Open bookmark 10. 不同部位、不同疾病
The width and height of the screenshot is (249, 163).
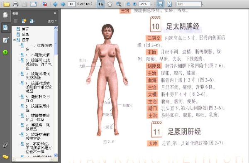39,148
